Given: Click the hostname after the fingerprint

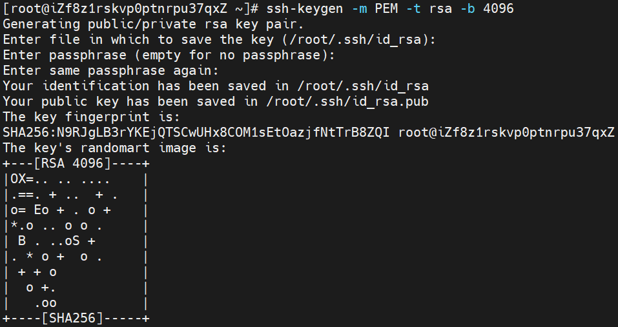Looking at the screenshot, I should click(x=506, y=133).
